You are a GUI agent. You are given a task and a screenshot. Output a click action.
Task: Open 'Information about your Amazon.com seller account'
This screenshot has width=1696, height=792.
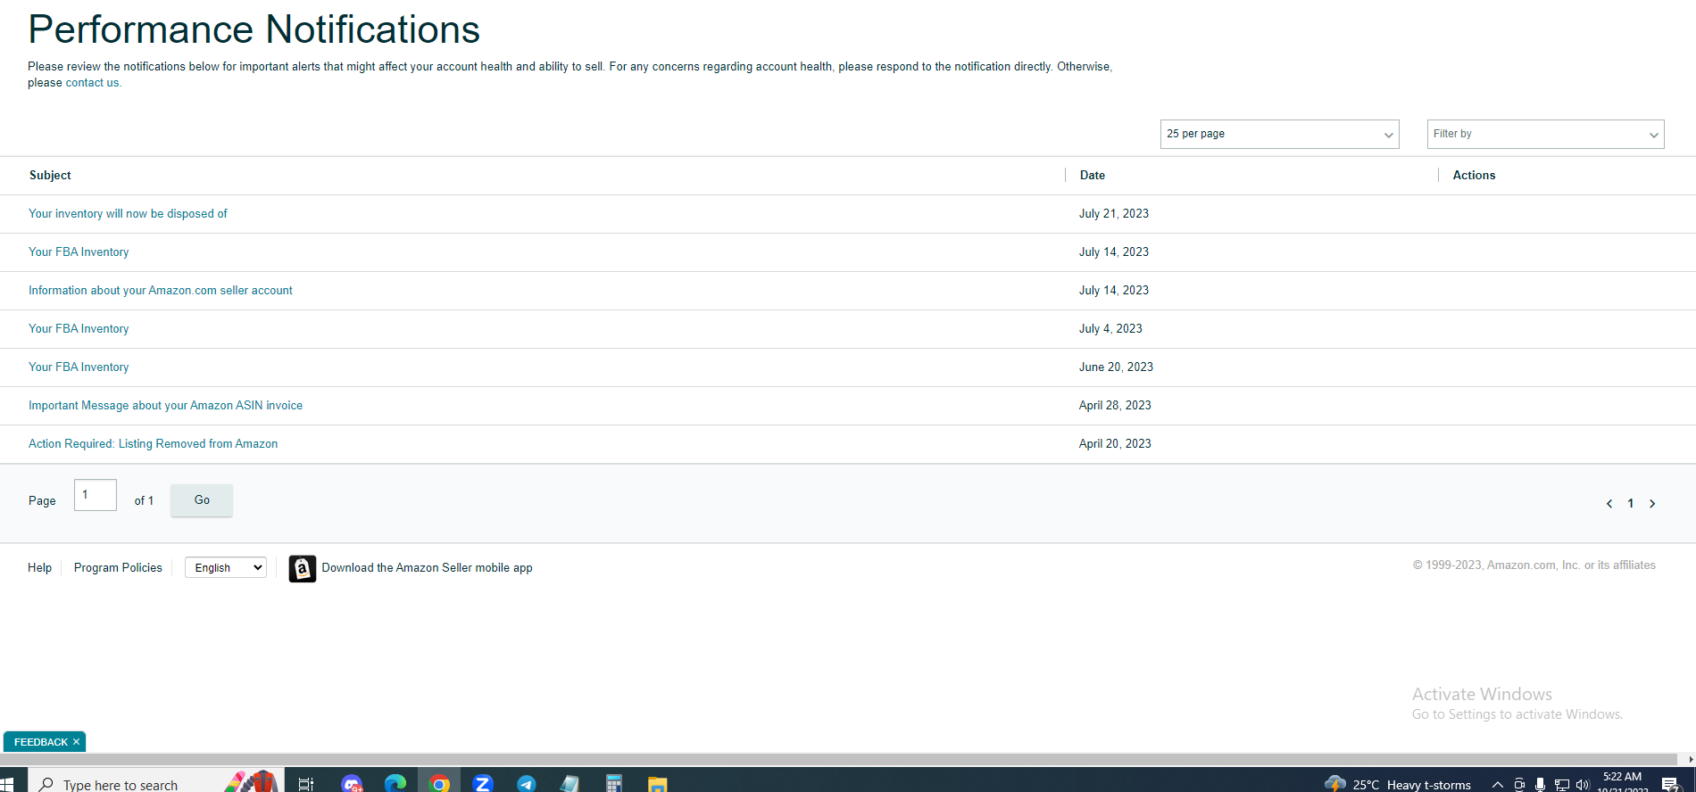[x=161, y=291]
